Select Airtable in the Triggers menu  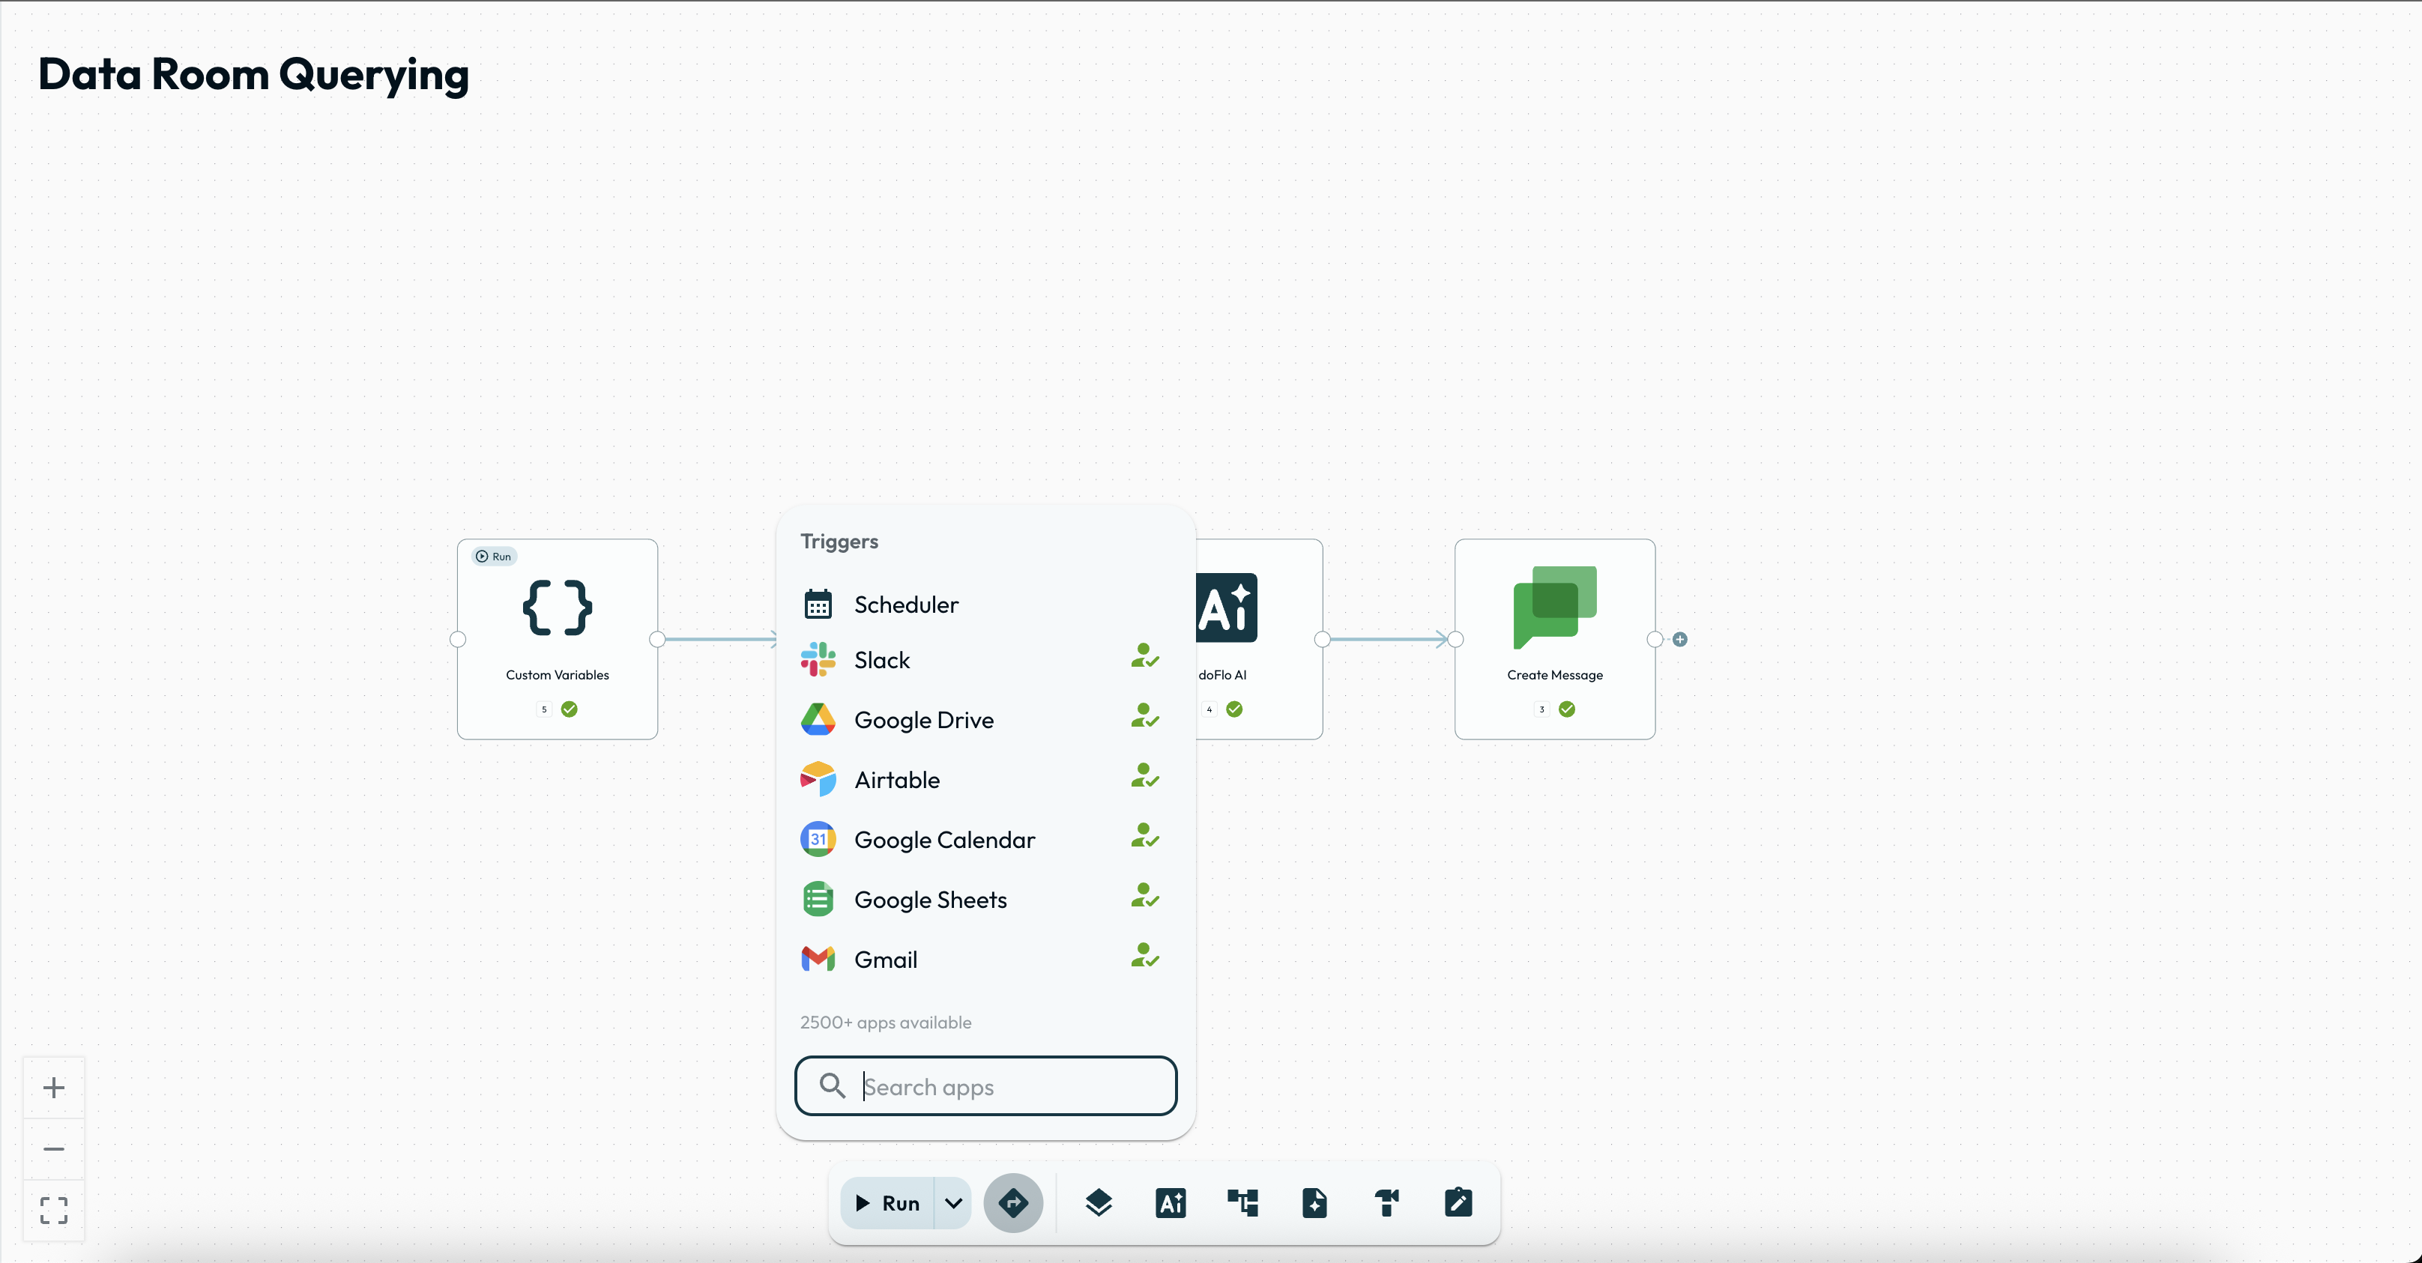[896, 780]
